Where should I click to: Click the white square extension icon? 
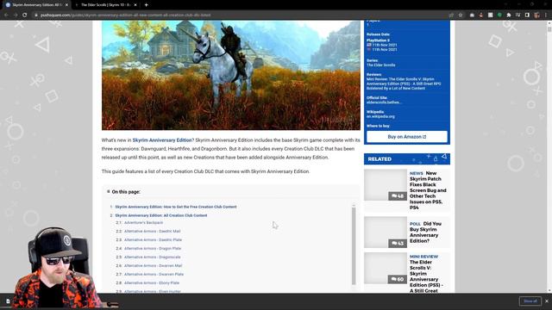(x=491, y=15)
